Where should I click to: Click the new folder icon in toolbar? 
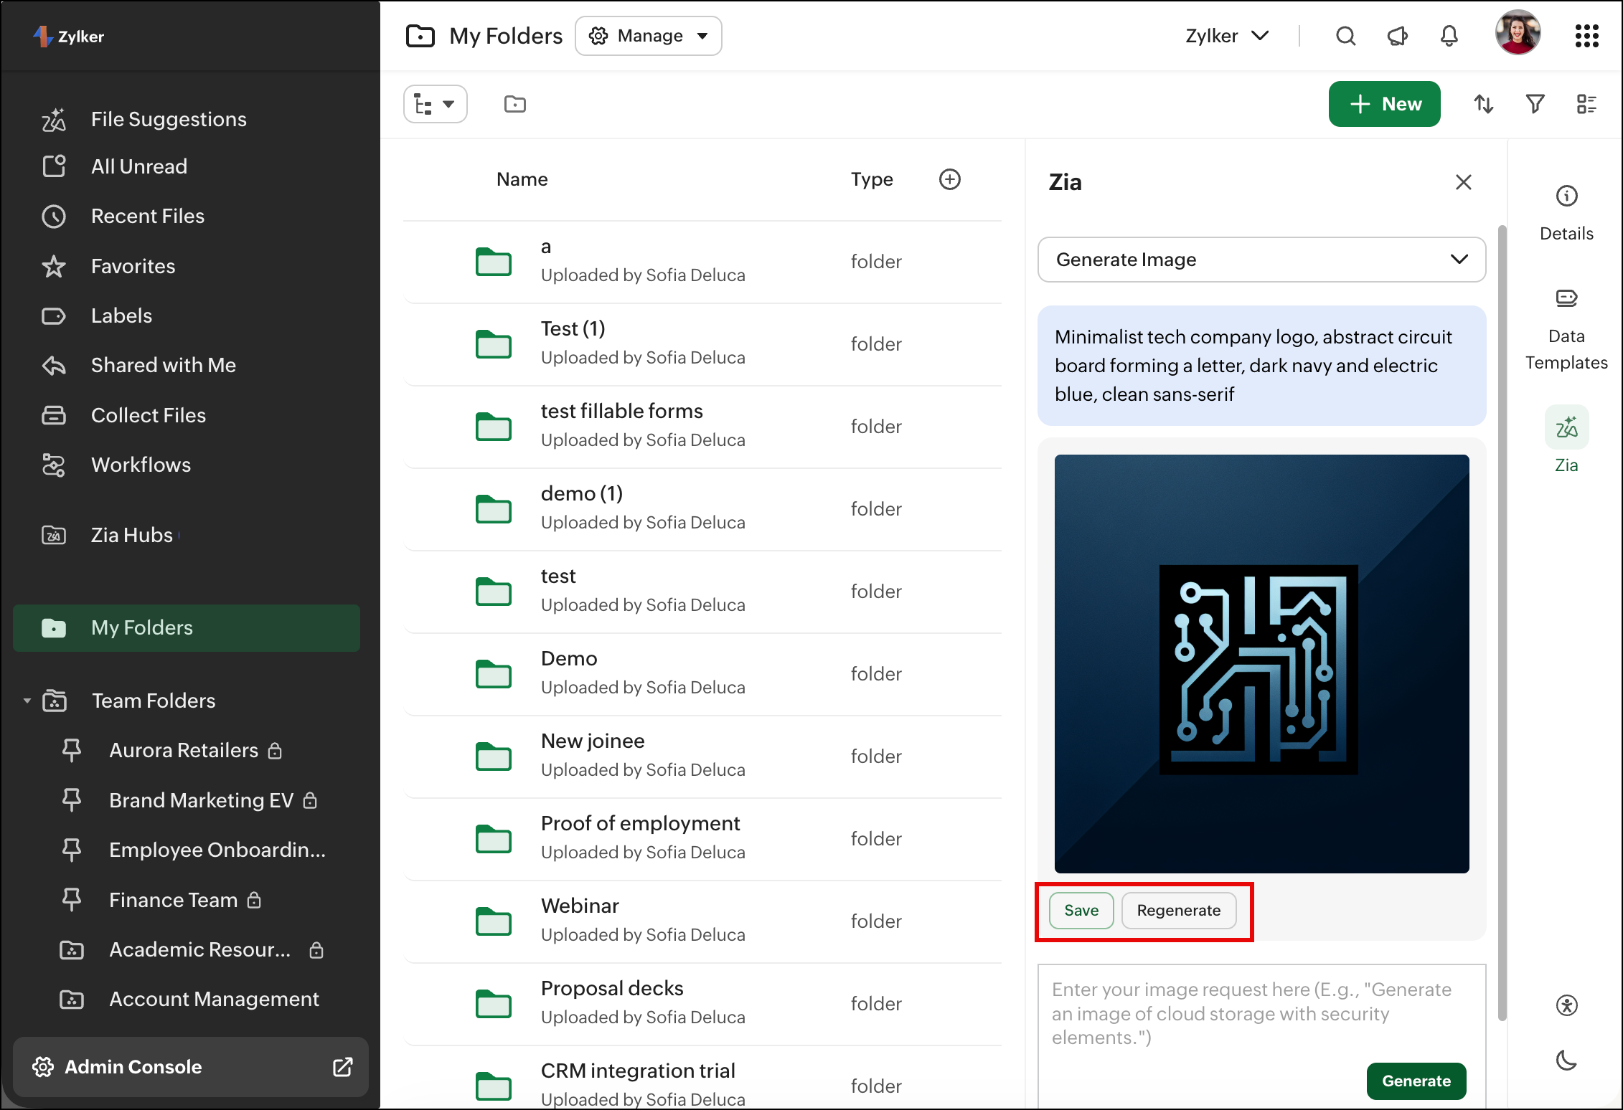(514, 105)
